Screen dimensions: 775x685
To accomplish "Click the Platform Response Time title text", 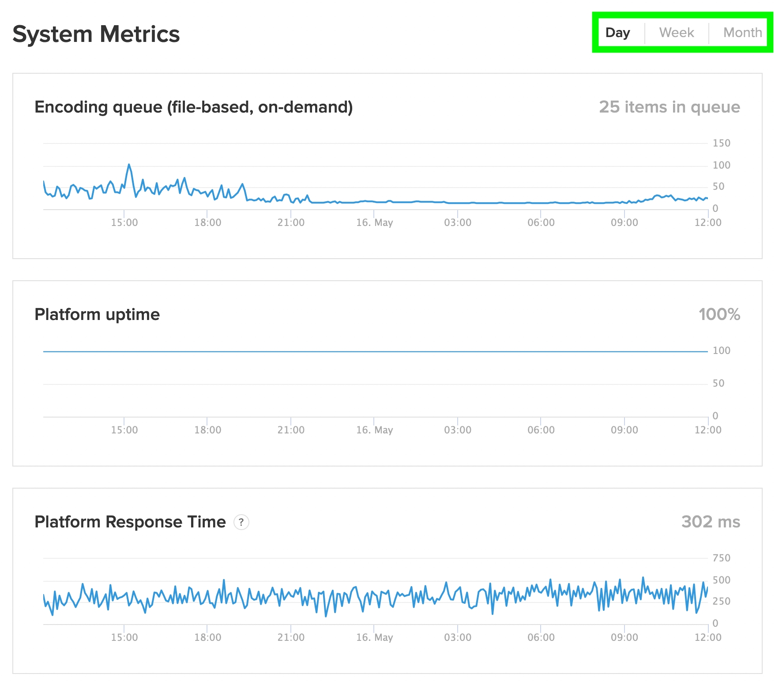I will click(130, 522).
